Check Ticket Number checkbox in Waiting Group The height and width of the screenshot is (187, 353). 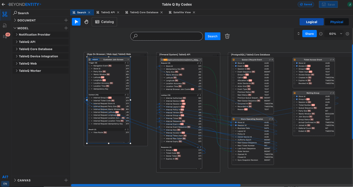(294, 105)
